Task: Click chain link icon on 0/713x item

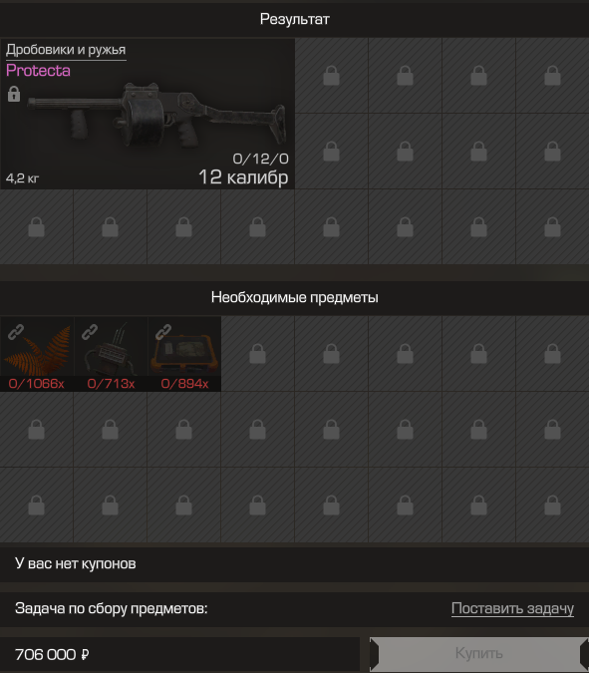Action: pos(90,332)
